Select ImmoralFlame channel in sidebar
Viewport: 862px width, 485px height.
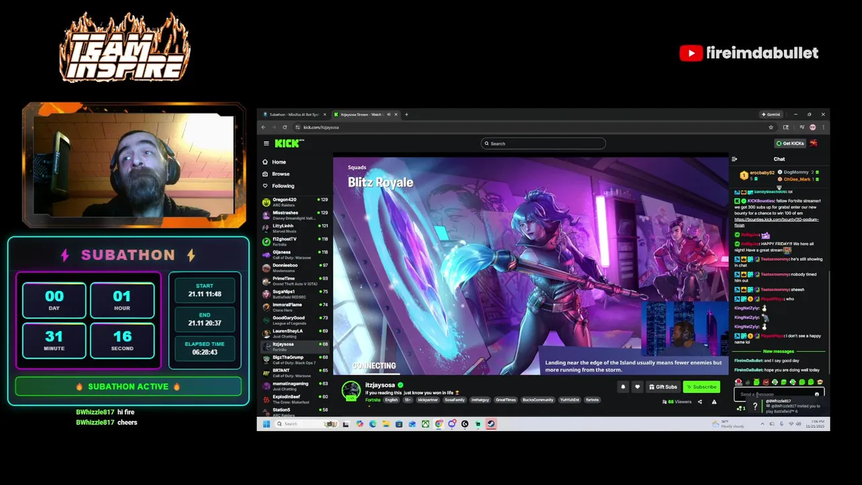pos(295,306)
